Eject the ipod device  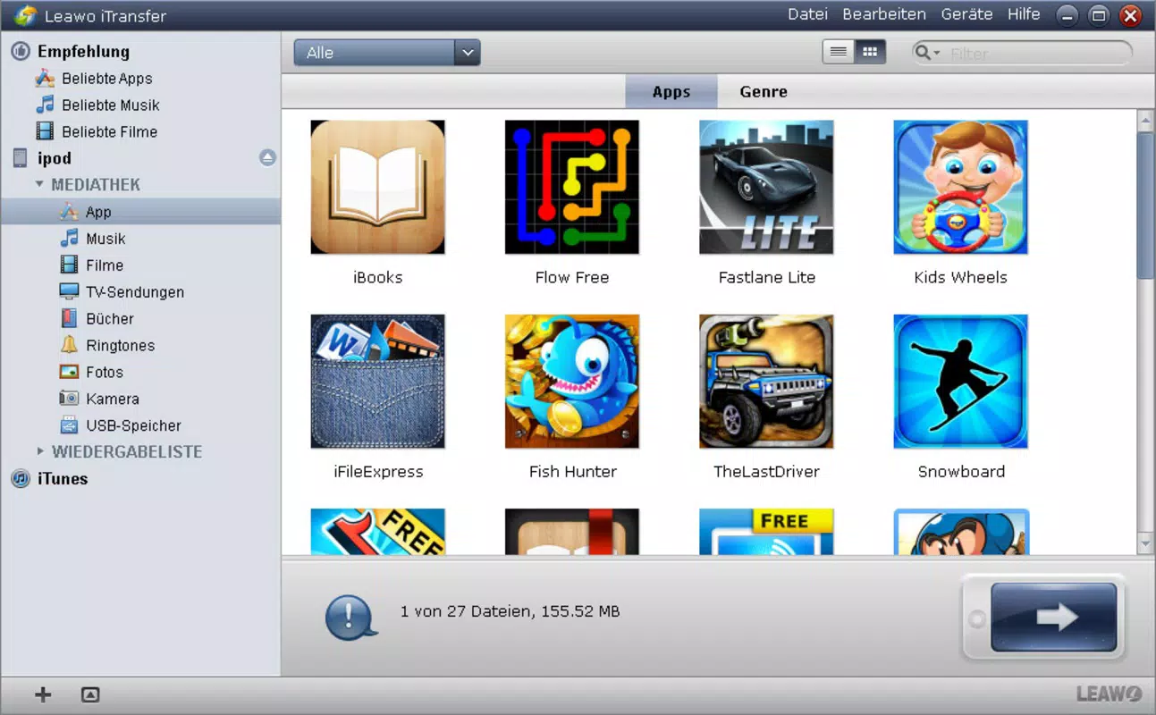pyautogui.click(x=267, y=158)
